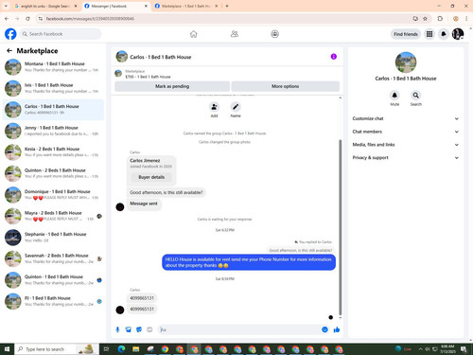473x355 pixels.
Task: Open Buyer details for Carlos Jimenez
Action: coord(151,177)
